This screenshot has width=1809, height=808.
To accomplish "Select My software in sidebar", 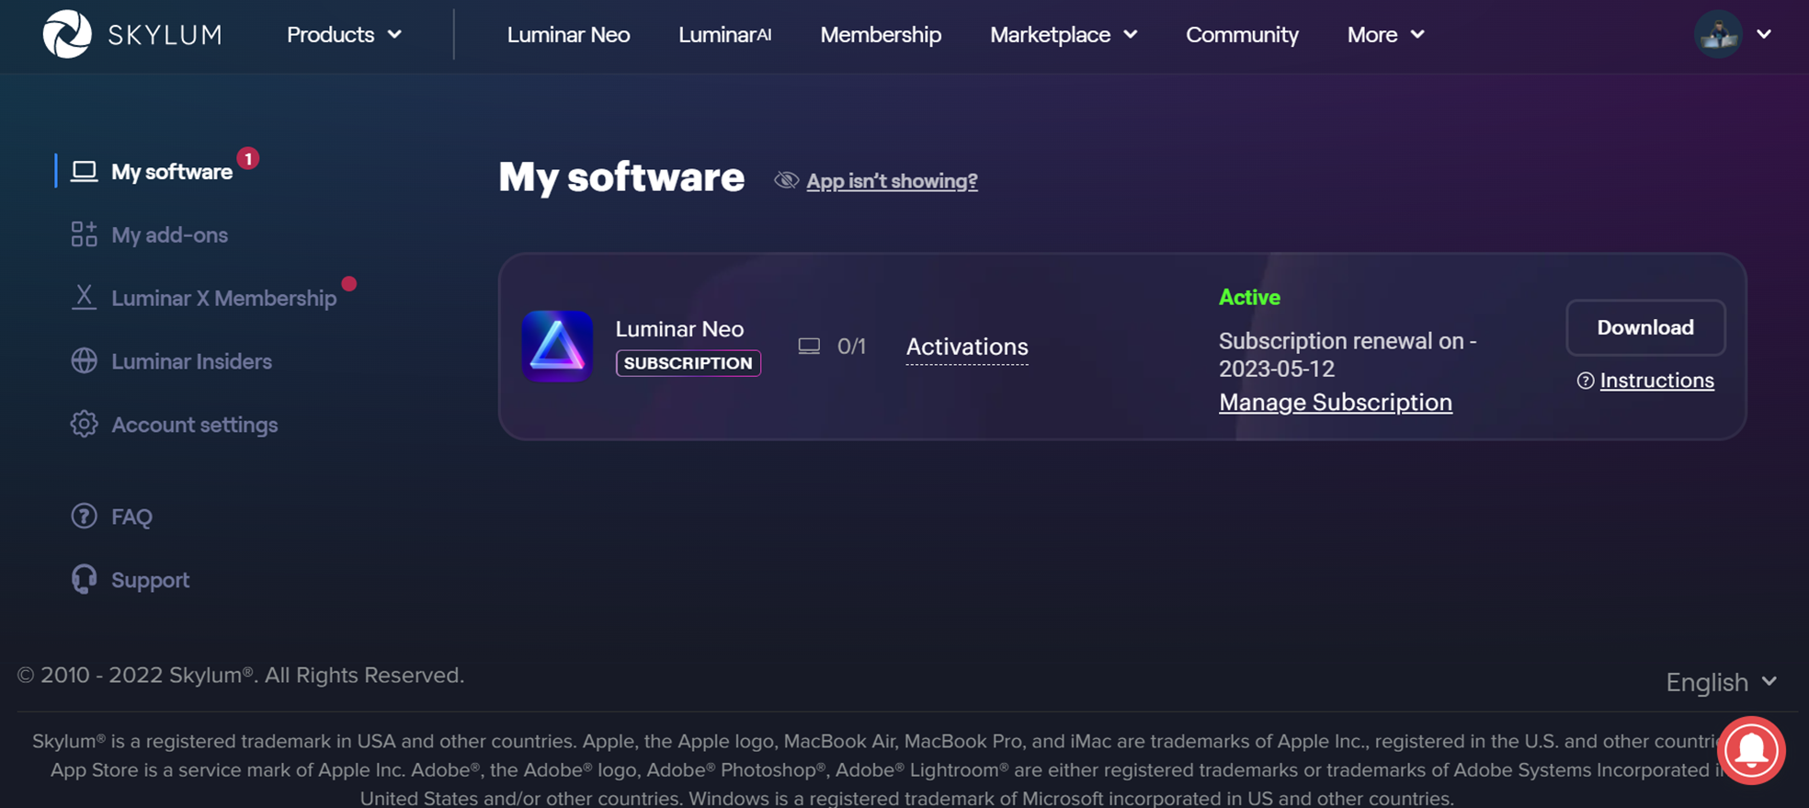I will [x=172, y=172].
